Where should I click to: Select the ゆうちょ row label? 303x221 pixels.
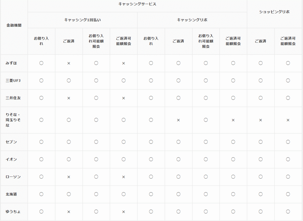13,212
